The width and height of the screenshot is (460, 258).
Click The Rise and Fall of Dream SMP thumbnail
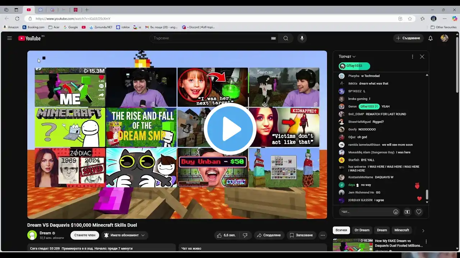(x=141, y=127)
